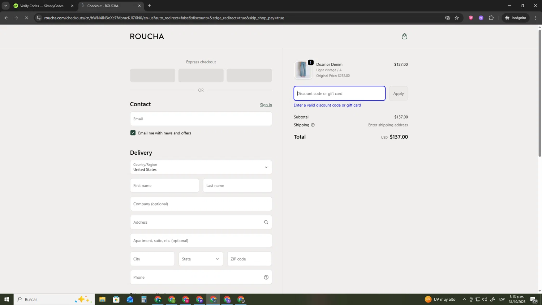This screenshot has width=542, height=305.
Task: Click the ZIP code field
Action: click(x=249, y=259)
